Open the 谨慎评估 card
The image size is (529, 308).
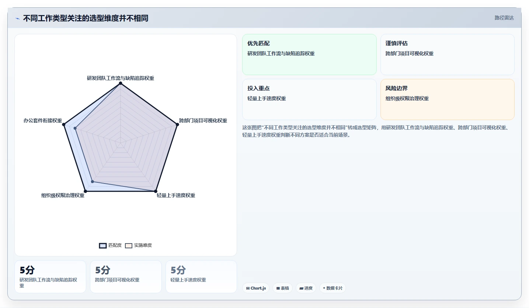(447, 55)
